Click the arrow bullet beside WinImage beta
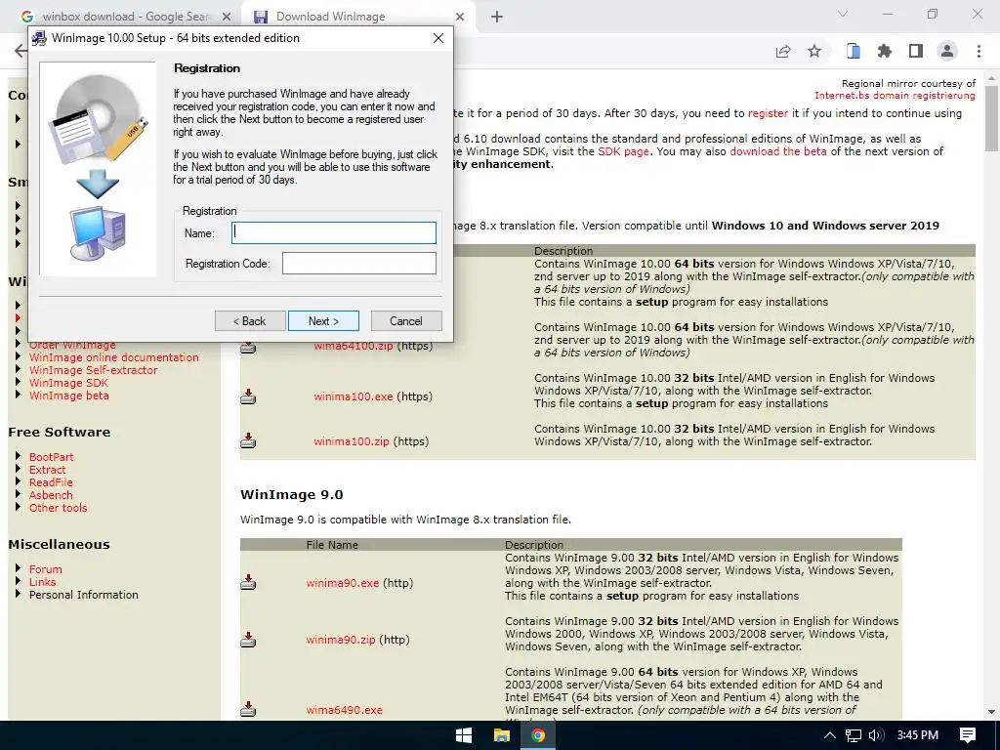This screenshot has height=750, width=1000. [x=18, y=395]
